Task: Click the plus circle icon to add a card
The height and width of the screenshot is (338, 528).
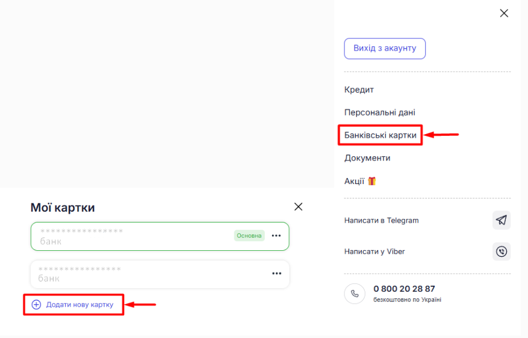Action: click(36, 305)
